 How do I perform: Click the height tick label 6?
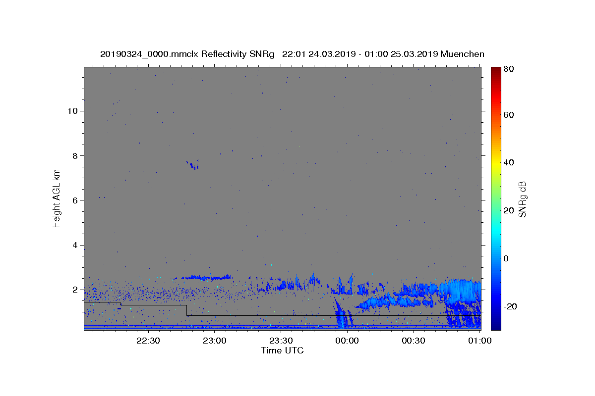tap(74, 200)
